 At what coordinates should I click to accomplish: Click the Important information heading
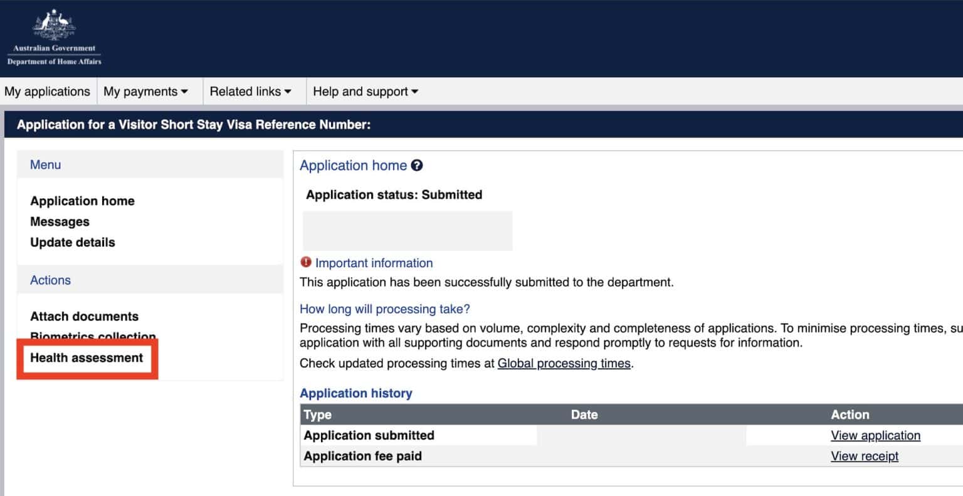[374, 263]
